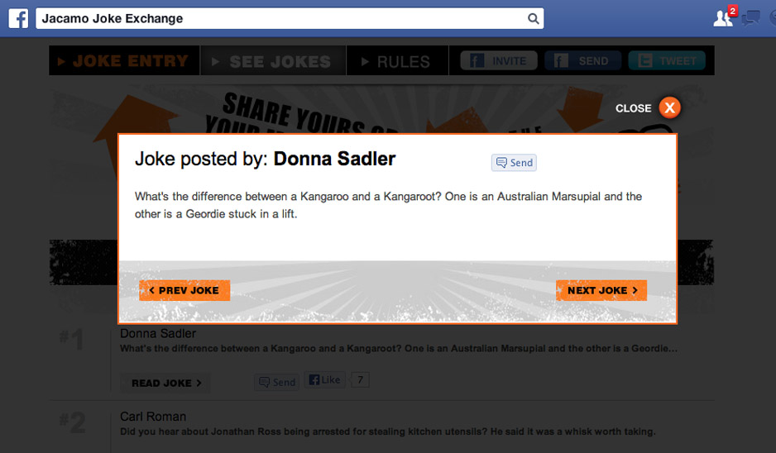Switch to the Joke Entry tab
776x453 pixels.
click(x=124, y=61)
